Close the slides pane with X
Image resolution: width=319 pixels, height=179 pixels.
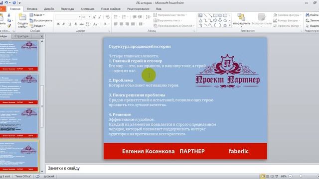click(42, 36)
